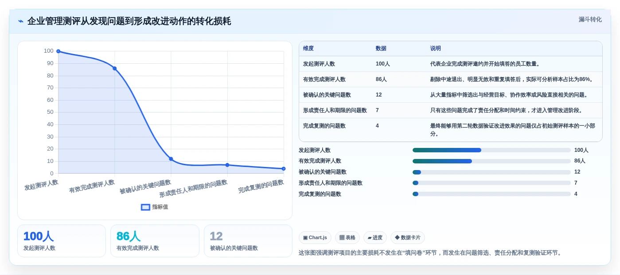Click the x-axis label 完成复测的问题数
The image size is (620, 275).
click(x=261, y=186)
